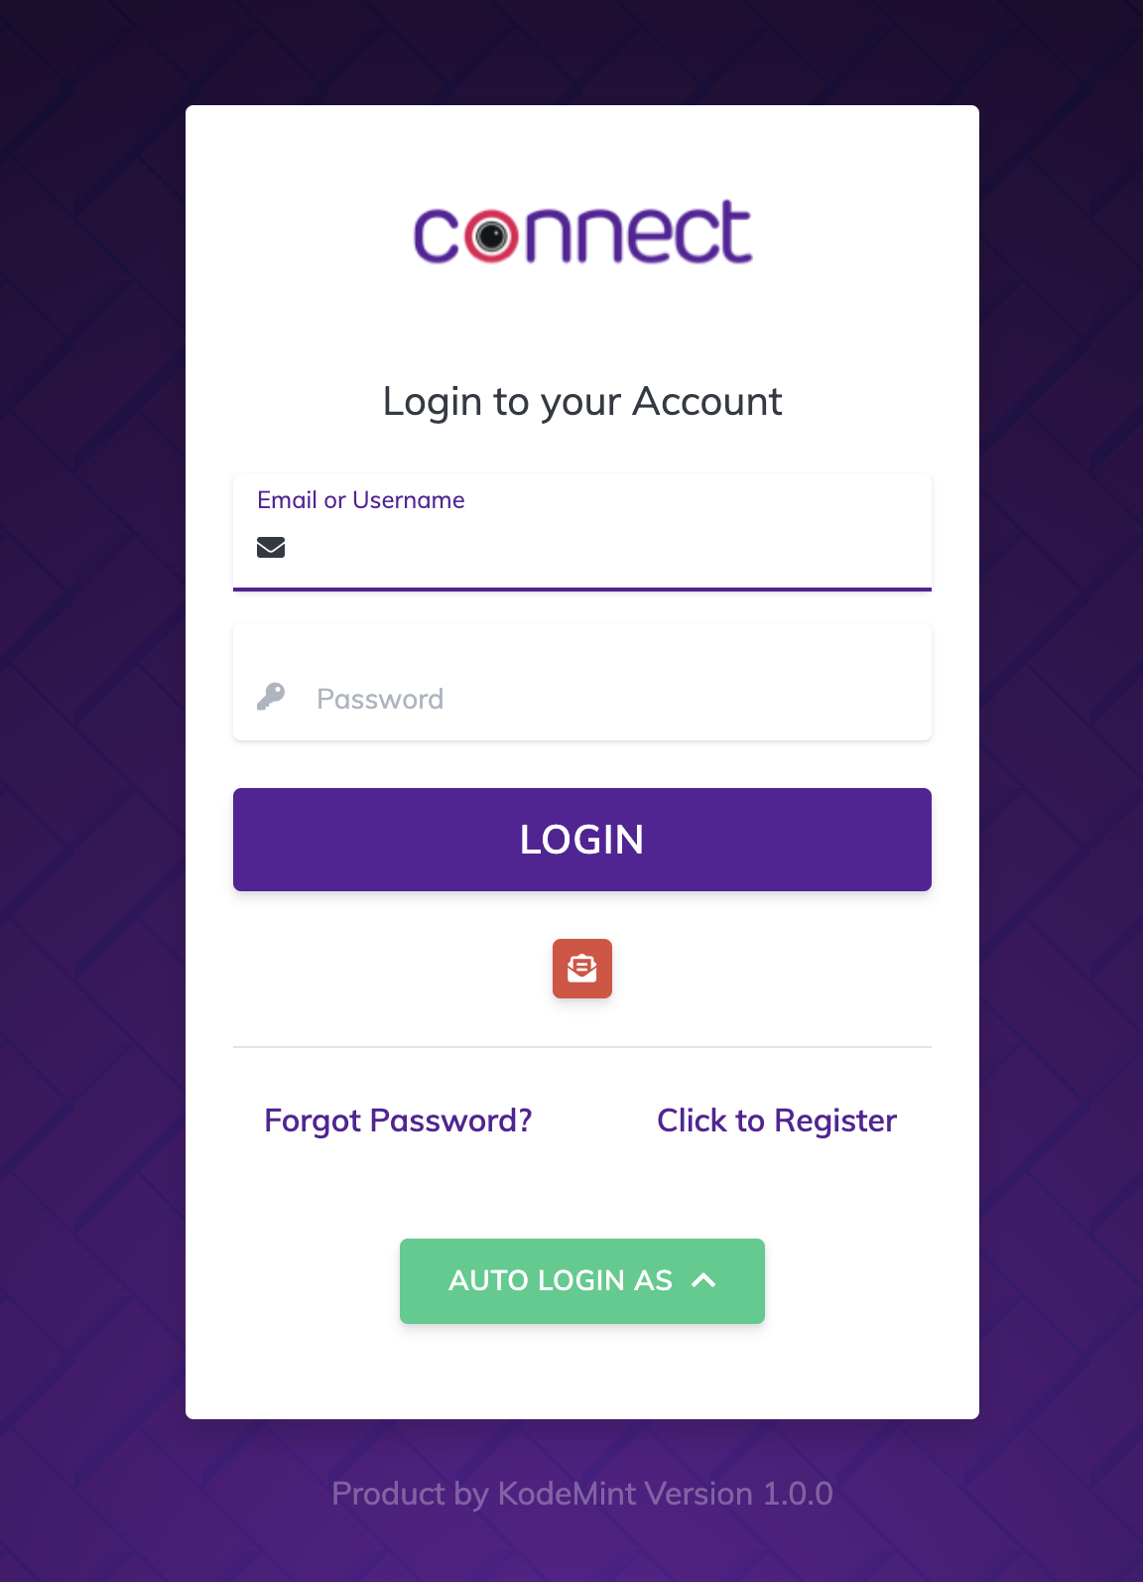This screenshot has width=1143, height=1582.
Task: Click the key icon beside Password
Action: point(271,697)
